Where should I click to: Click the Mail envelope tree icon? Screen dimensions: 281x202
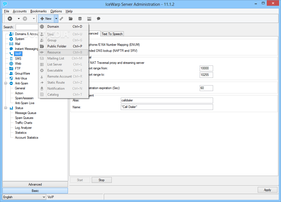click(x=11, y=44)
